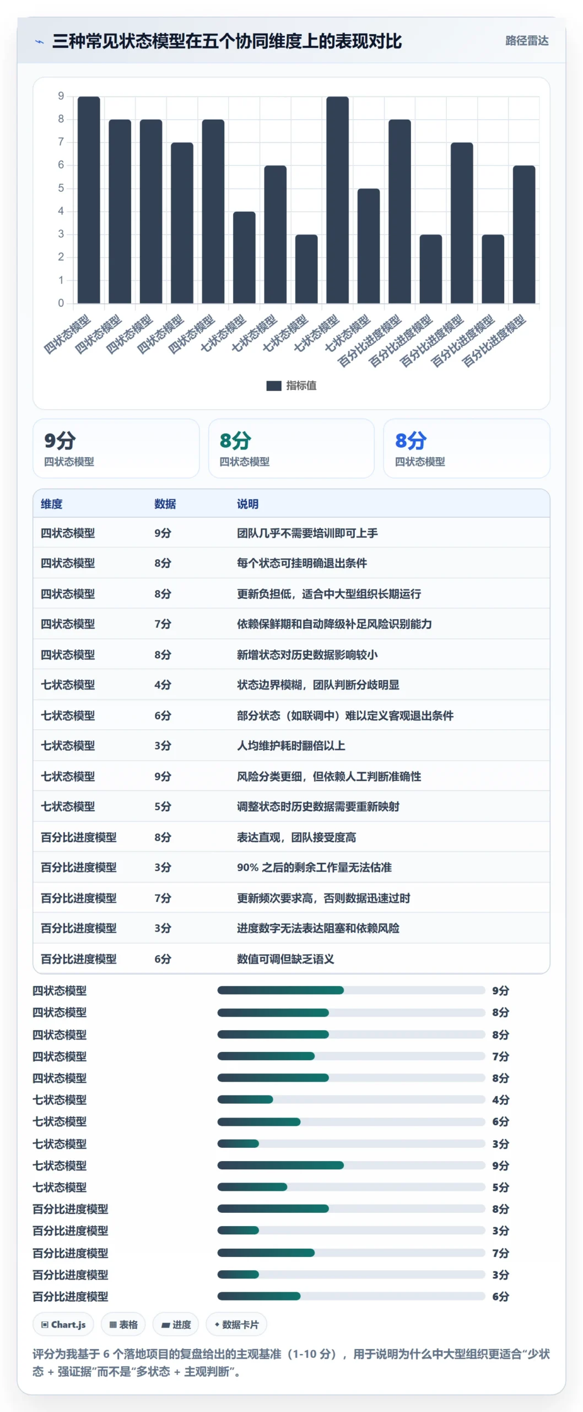Click the 表格 tag chip
Viewport: 583px width, 1412px height.
coord(123,1324)
